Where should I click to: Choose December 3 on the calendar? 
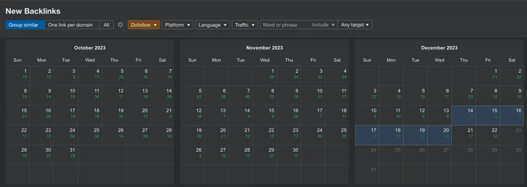pos(367,96)
